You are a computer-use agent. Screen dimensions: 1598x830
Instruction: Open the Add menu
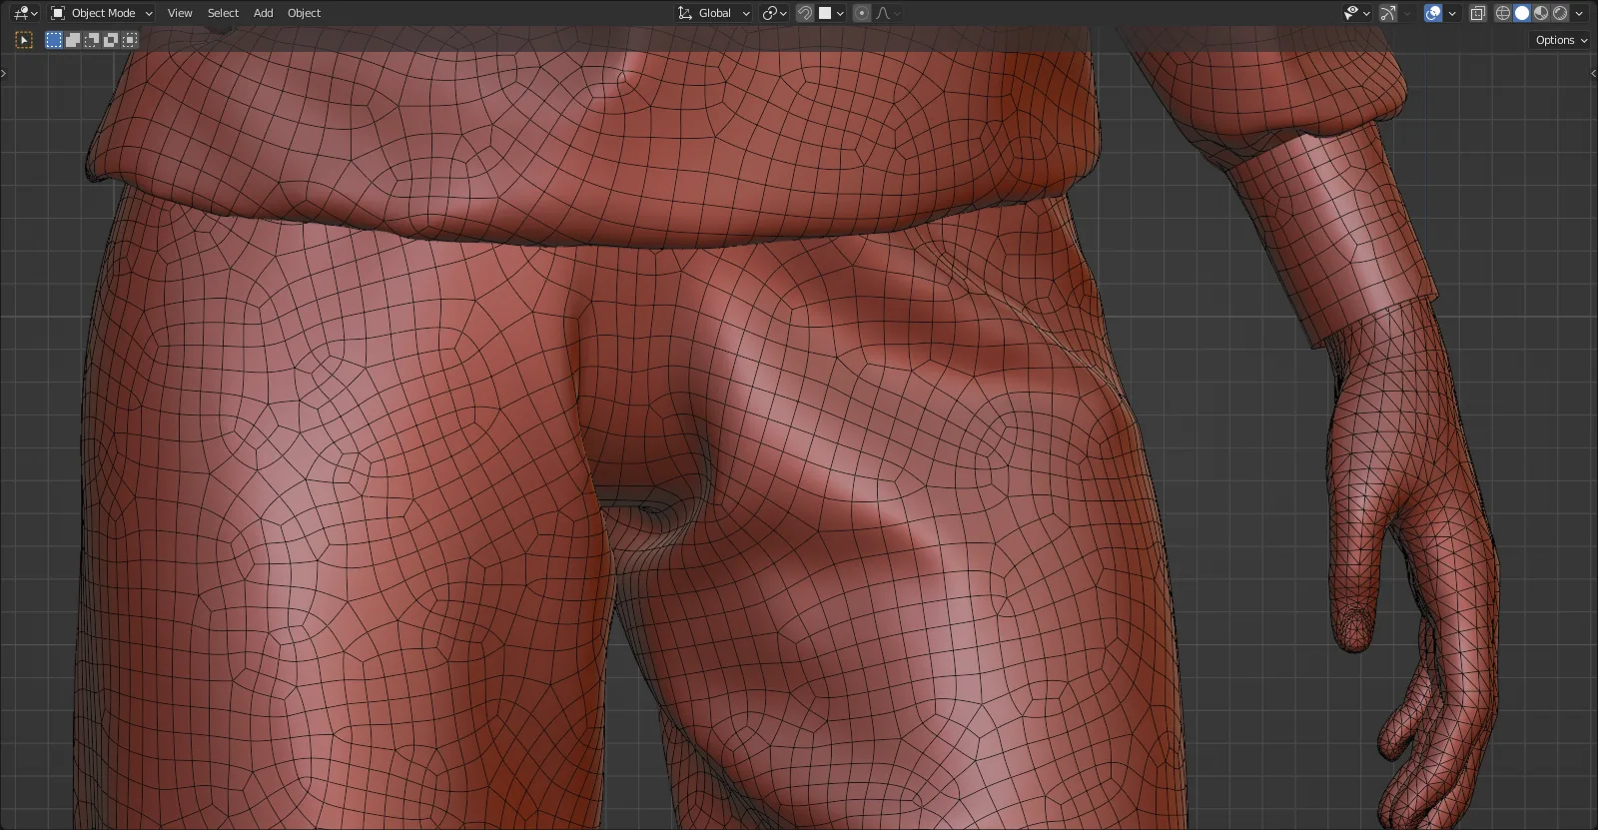263,13
